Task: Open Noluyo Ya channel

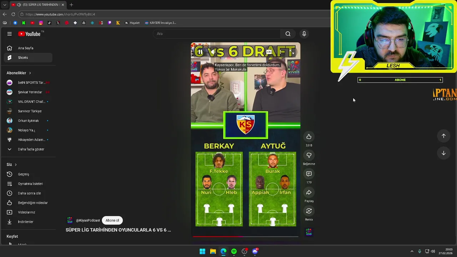Action: 28,130
